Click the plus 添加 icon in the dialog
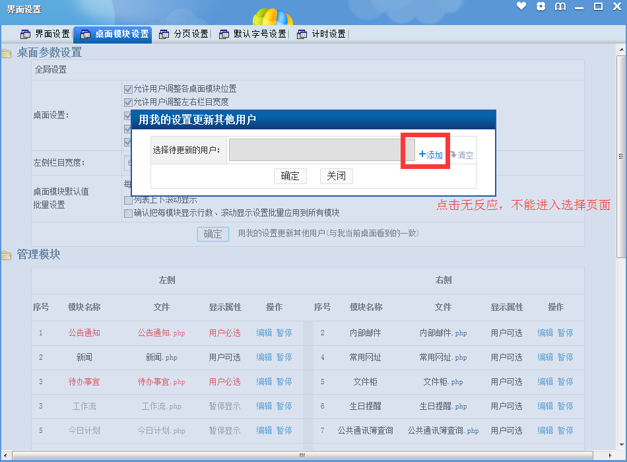This screenshot has height=462, width=627. click(422, 154)
